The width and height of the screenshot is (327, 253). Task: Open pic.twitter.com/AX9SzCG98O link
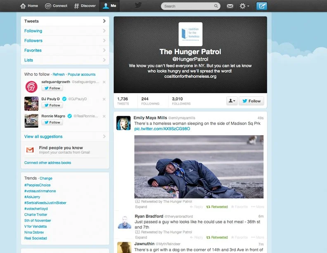click(x=162, y=129)
